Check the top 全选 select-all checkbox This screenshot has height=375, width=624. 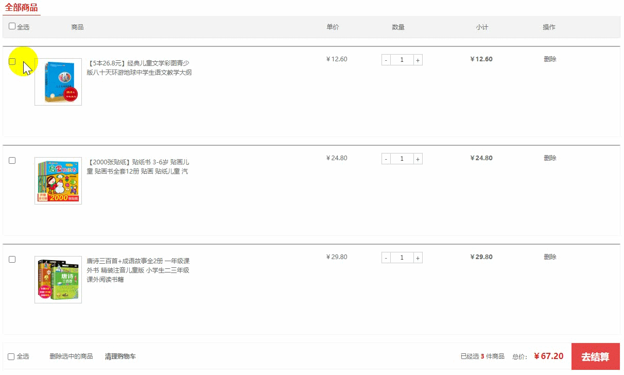click(x=12, y=26)
